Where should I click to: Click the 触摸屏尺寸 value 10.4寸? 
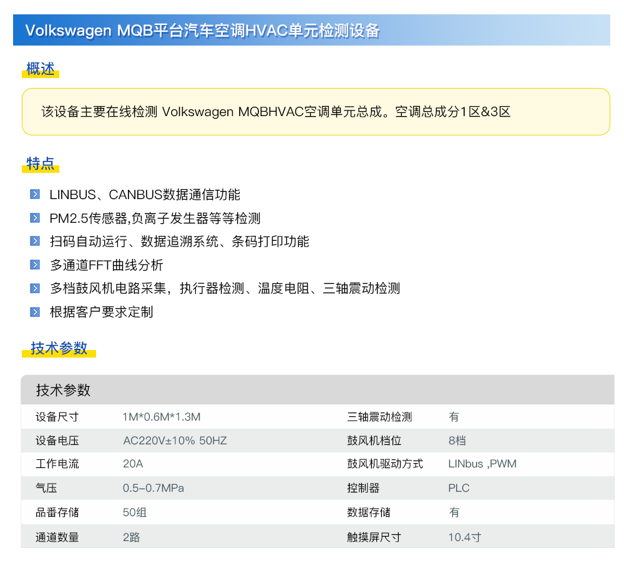click(464, 537)
